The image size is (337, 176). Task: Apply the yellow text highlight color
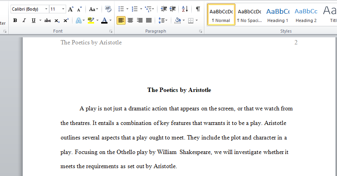(x=91, y=20)
